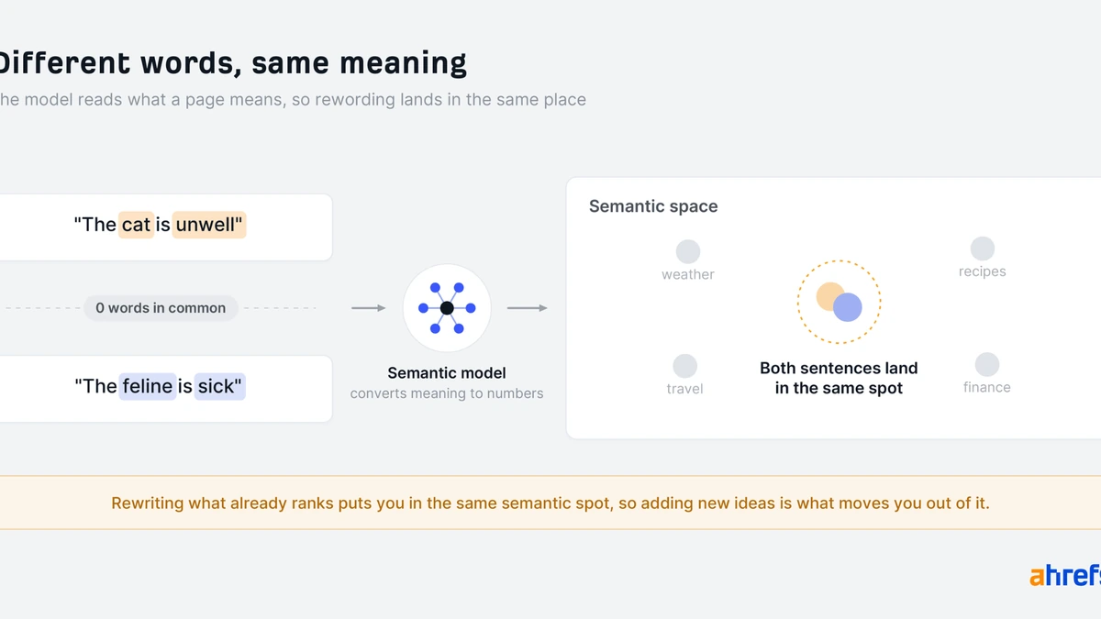Select the finance gray dot

click(987, 364)
